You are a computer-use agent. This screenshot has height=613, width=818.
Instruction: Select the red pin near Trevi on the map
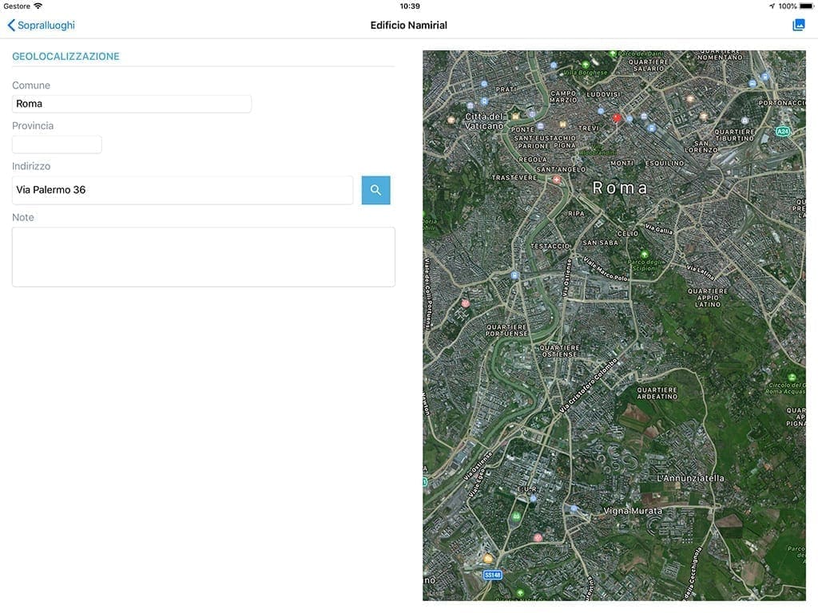pos(615,117)
